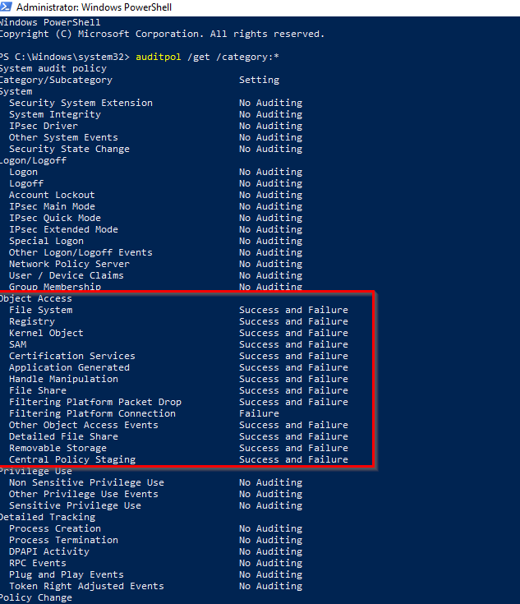
Task: Click the 'IPsec Driver' row label
Action: [44, 126]
